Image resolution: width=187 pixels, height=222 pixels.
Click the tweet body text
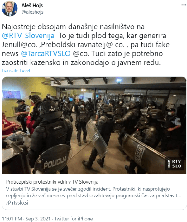[86, 45]
